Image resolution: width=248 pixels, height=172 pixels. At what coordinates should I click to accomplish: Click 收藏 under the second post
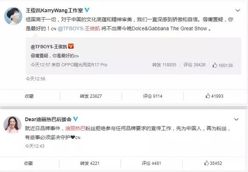pos(28,163)
